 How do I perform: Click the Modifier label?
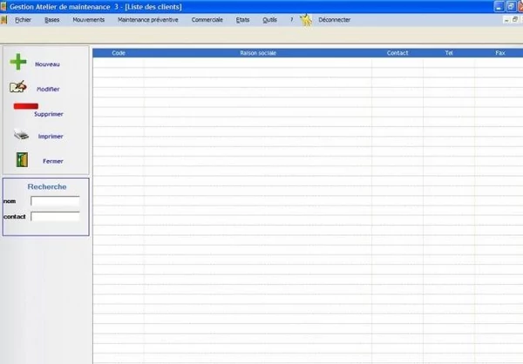(x=48, y=89)
